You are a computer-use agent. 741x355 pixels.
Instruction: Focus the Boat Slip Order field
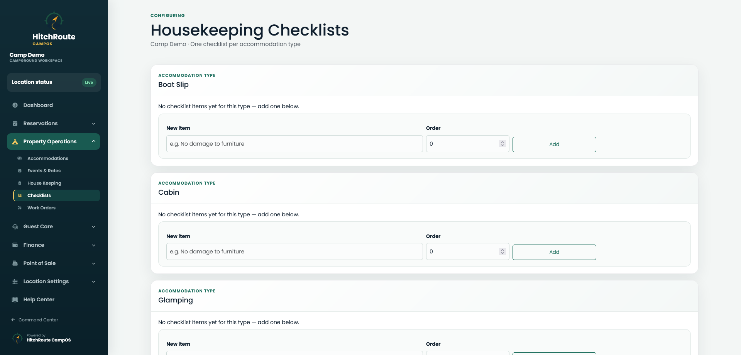click(468, 144)
